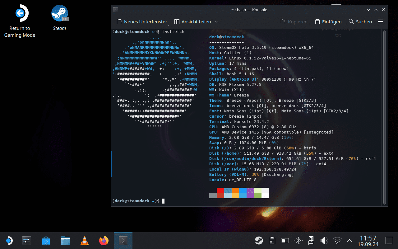Click the 'Font: Noto Sans (11pt)' line
This screenshot has height=249, width=398.
point(279,111)
